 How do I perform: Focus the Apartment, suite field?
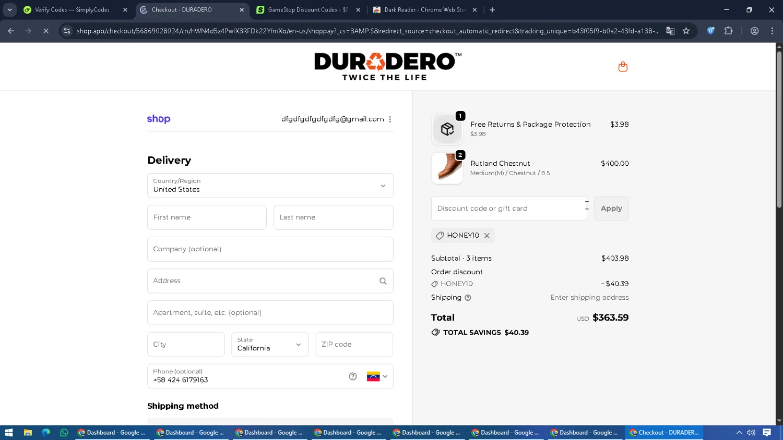click(270, 313)
